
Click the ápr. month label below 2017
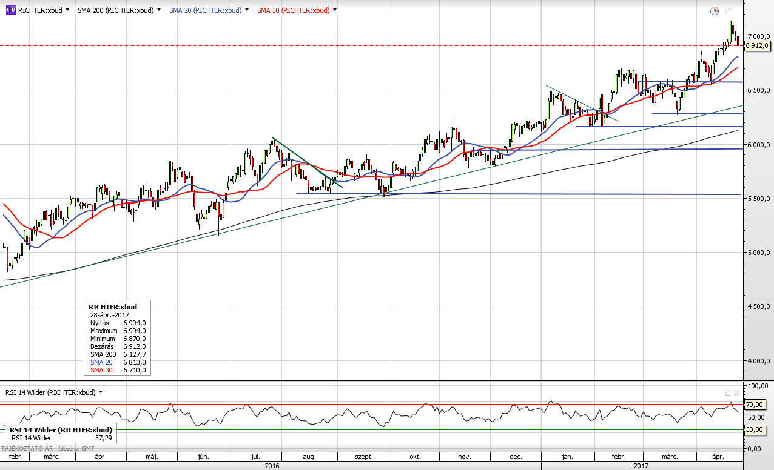[x=719, y=457]
